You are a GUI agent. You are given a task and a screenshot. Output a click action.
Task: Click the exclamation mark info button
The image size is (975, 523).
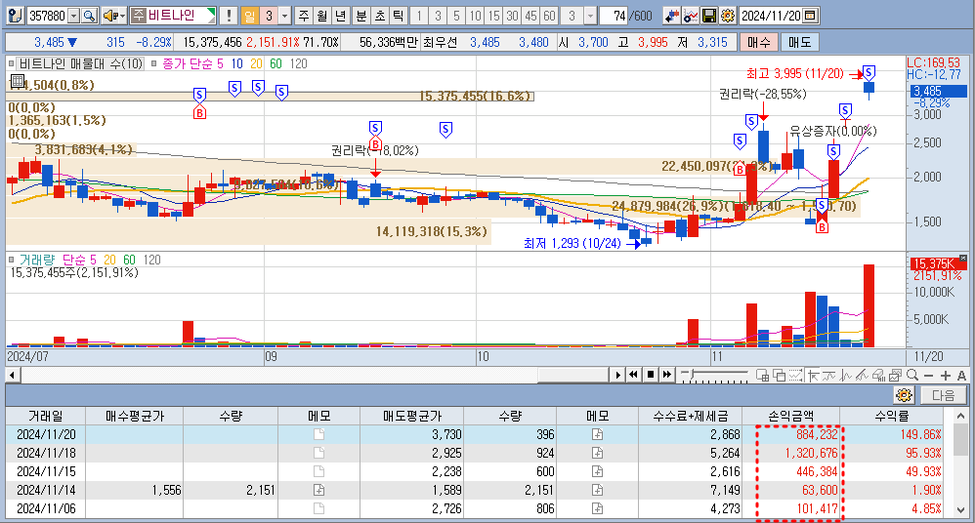point(229,16)
